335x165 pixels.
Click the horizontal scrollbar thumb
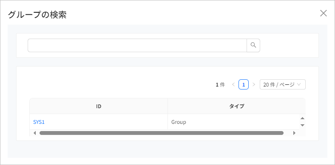tap(162, 133)
